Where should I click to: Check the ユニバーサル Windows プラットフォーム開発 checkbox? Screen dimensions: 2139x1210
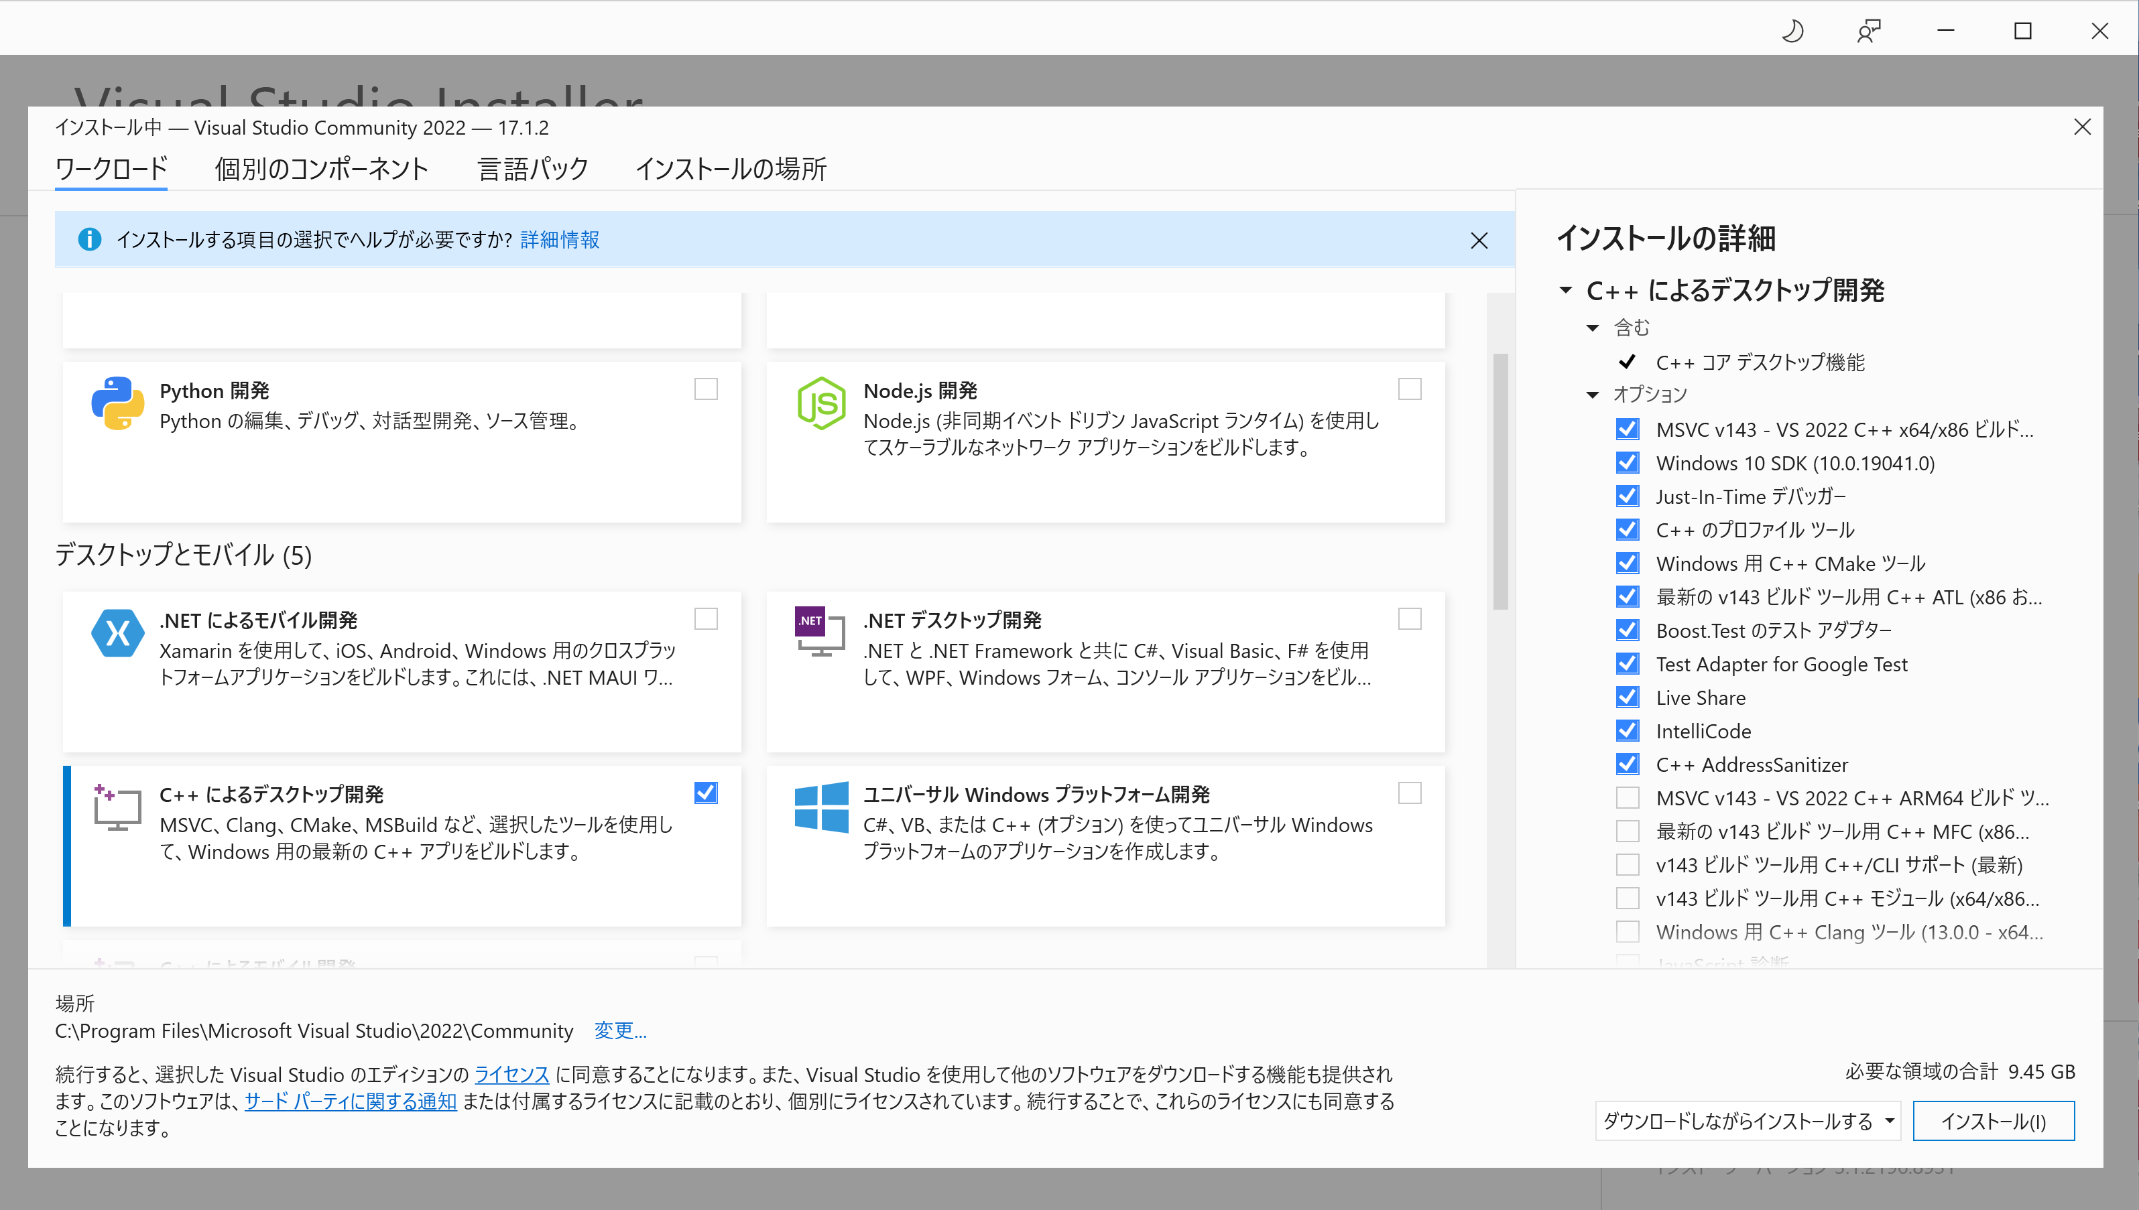pos(1410,793)
